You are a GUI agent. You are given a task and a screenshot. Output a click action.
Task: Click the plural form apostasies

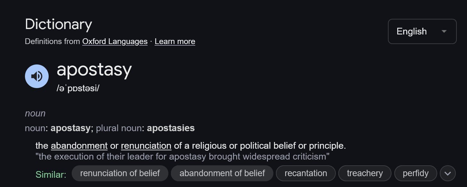[171, 128]
